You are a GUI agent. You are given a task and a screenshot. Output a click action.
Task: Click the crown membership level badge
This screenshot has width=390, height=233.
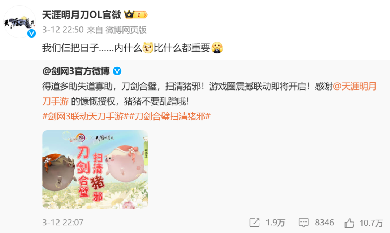click(x=136, y=15)
